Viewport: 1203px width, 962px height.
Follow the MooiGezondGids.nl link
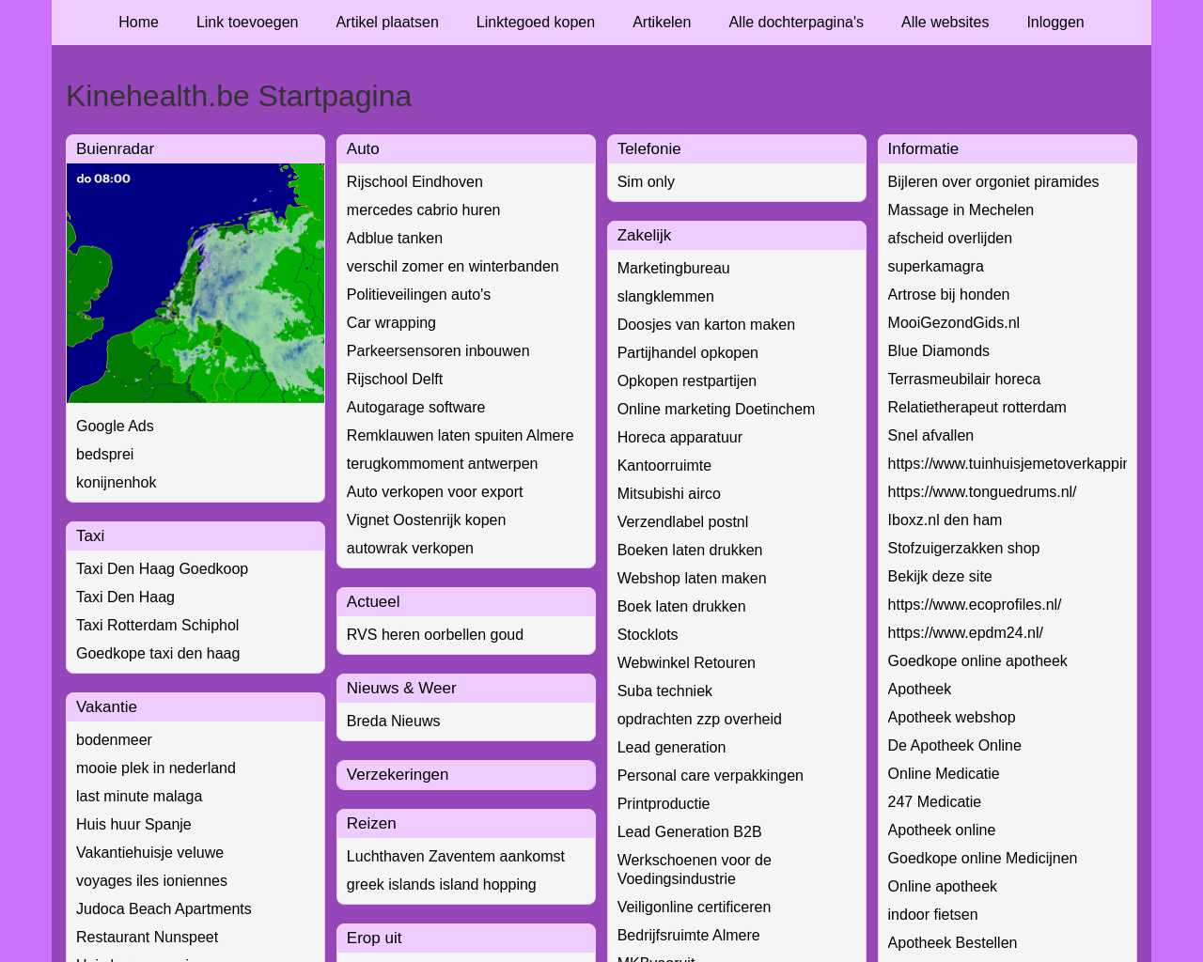click(954, 323)
